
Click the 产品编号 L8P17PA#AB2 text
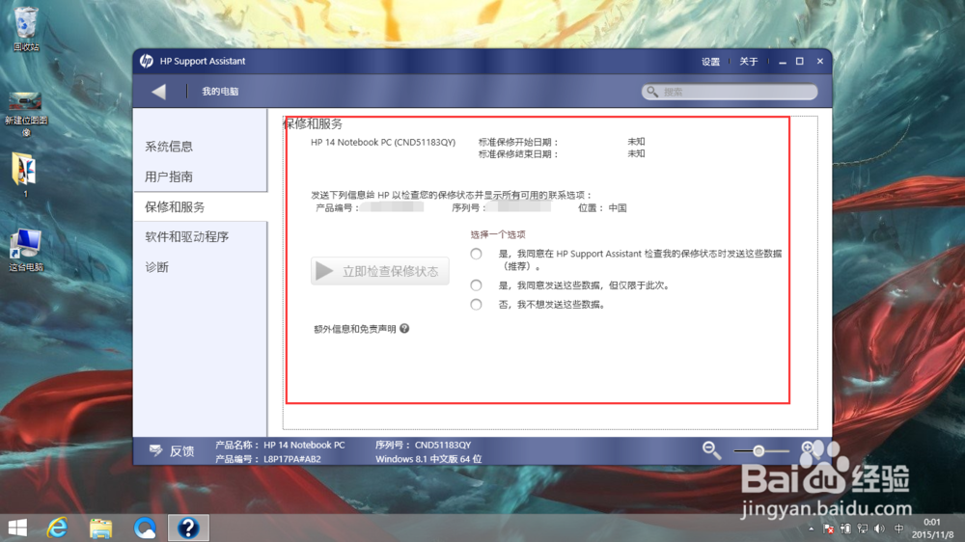tap(267, 459)
